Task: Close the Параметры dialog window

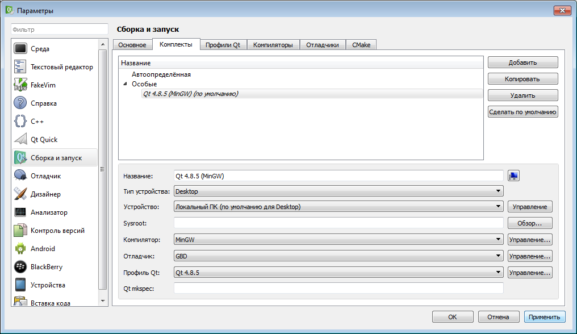Action: [562, 10]
